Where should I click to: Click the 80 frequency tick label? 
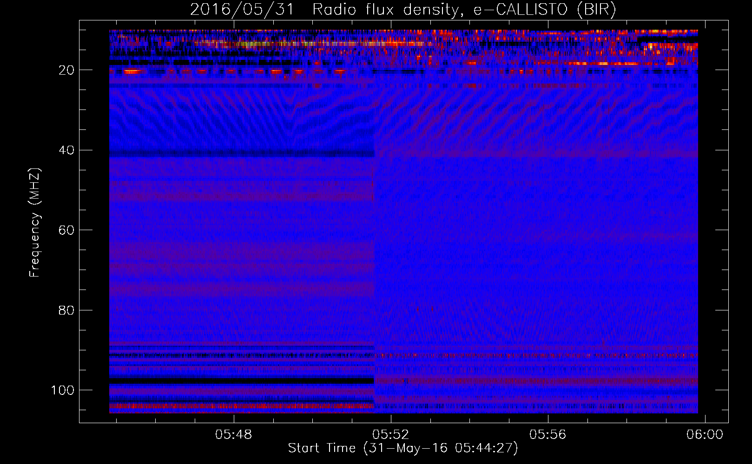[66, 310]
